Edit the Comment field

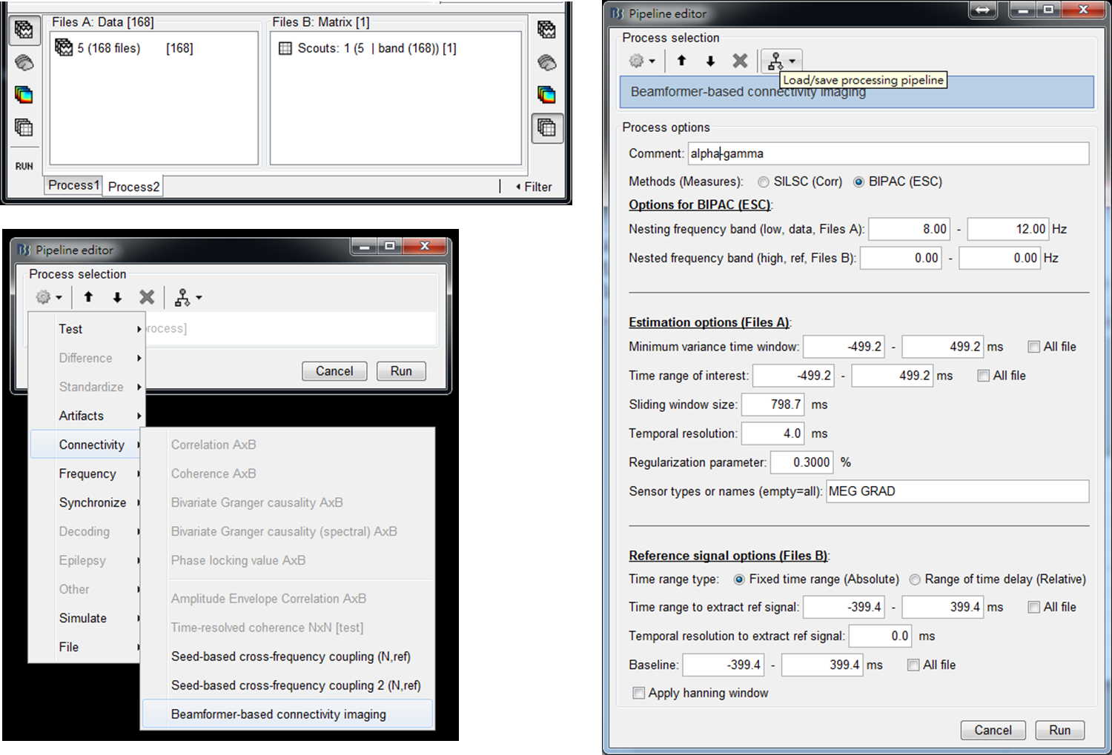click(888, 153)
